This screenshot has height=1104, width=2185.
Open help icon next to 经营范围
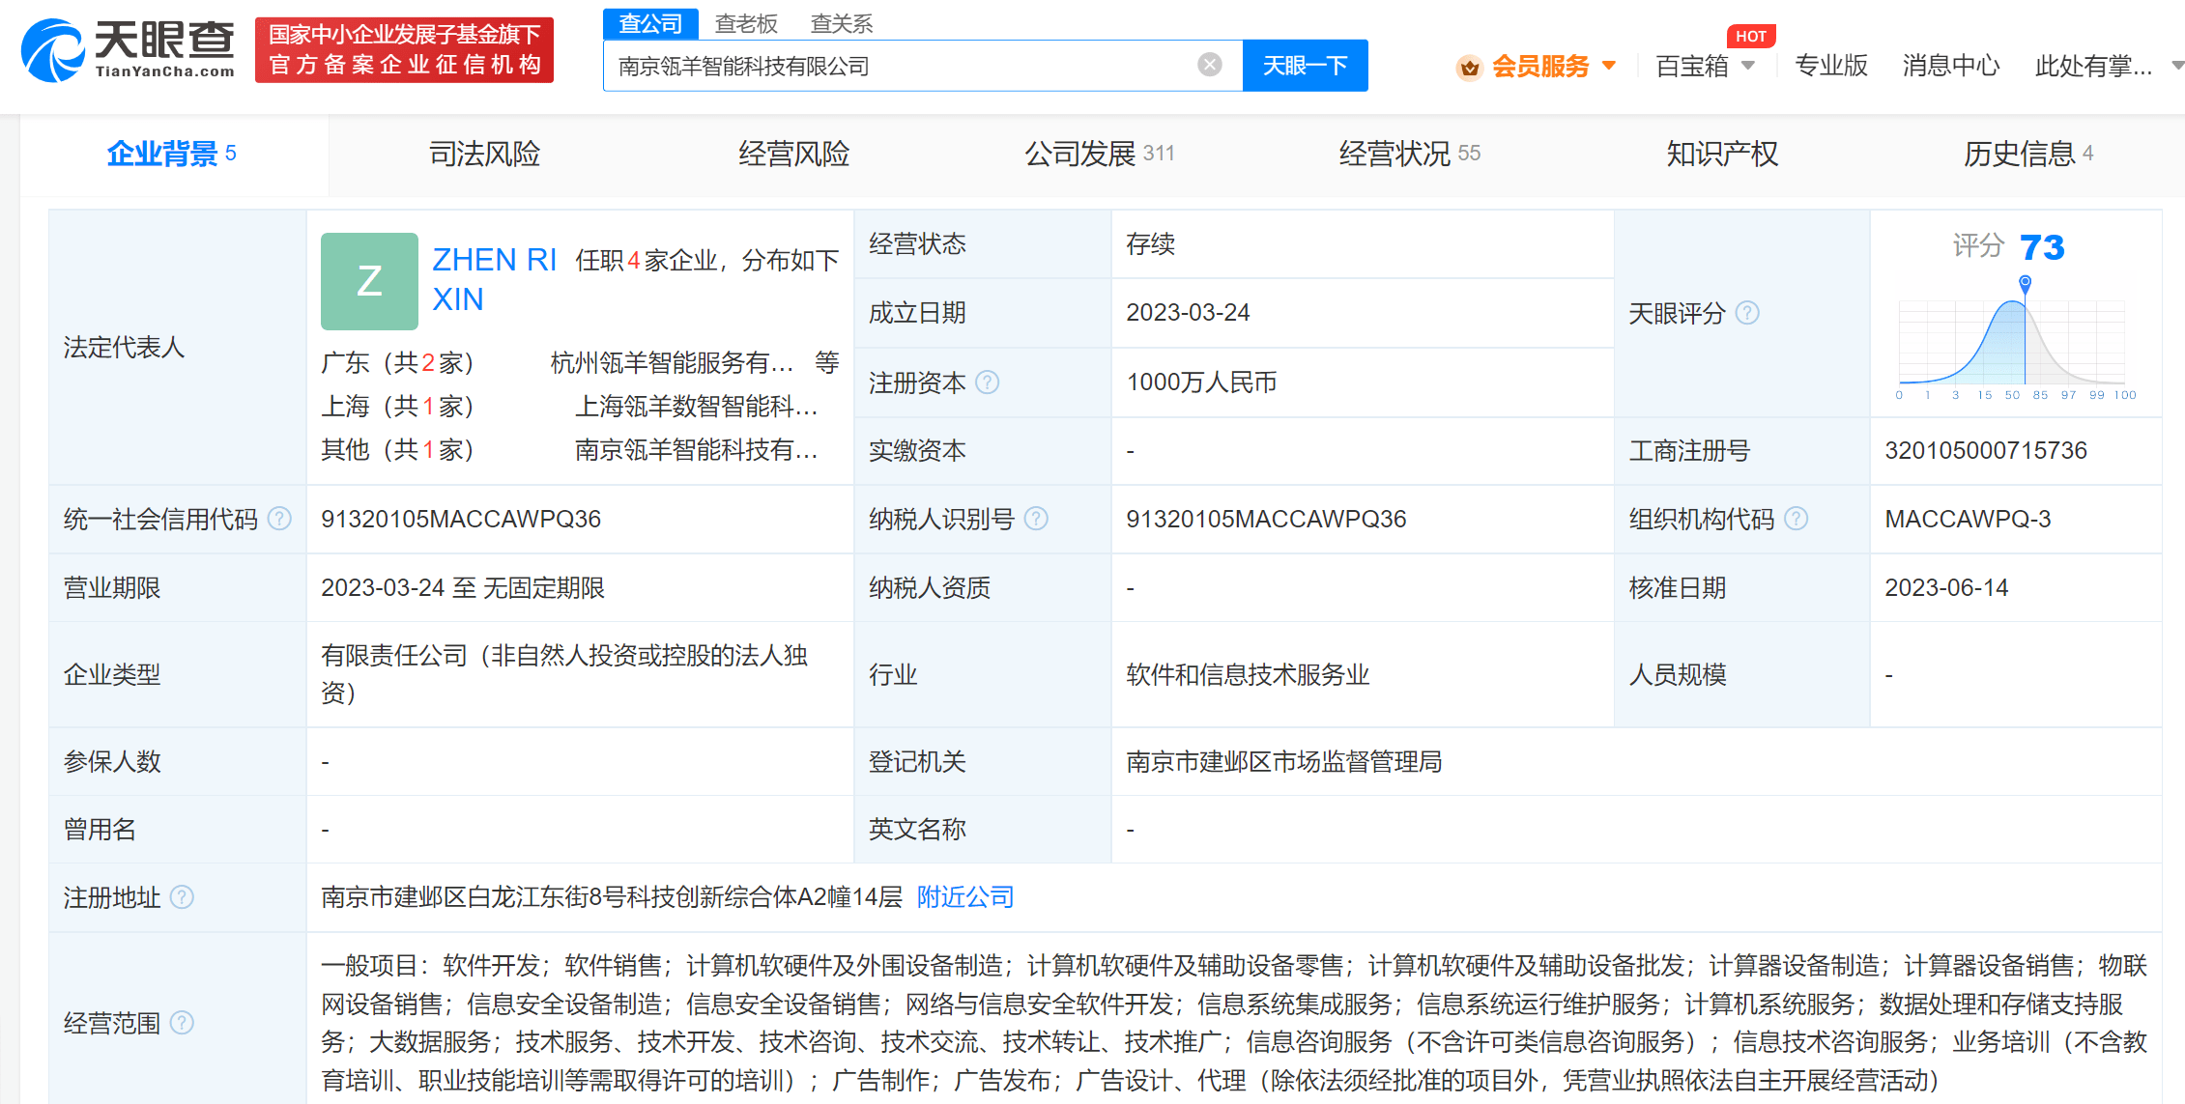point(182,1023)
